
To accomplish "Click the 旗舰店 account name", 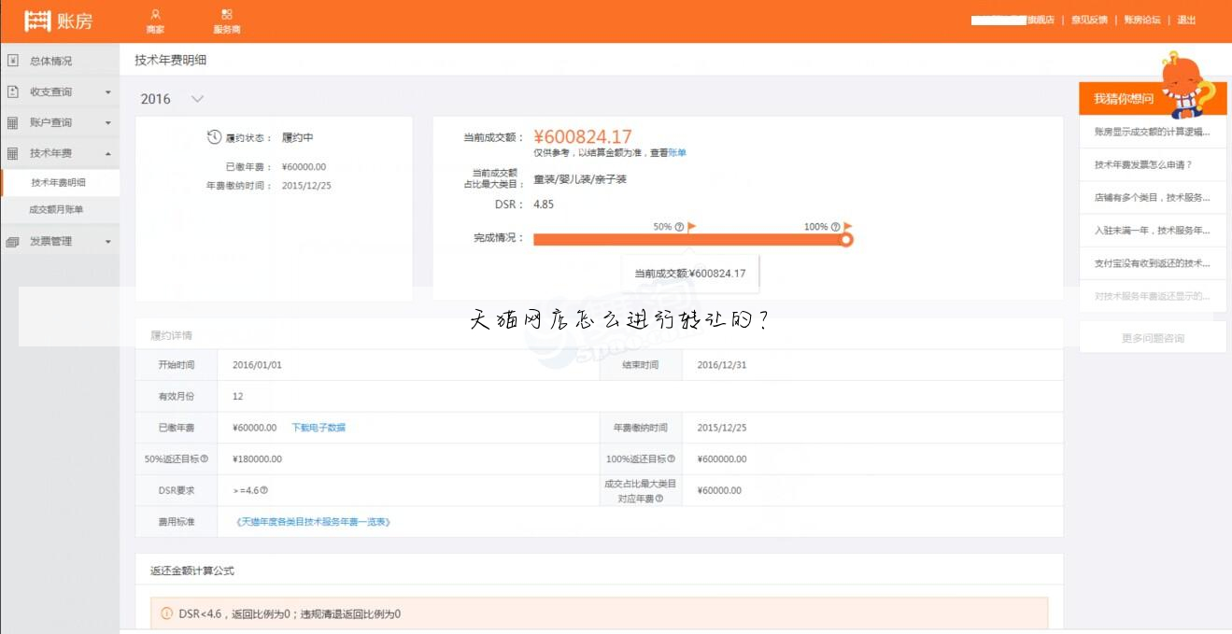I will pos(1013,20).
